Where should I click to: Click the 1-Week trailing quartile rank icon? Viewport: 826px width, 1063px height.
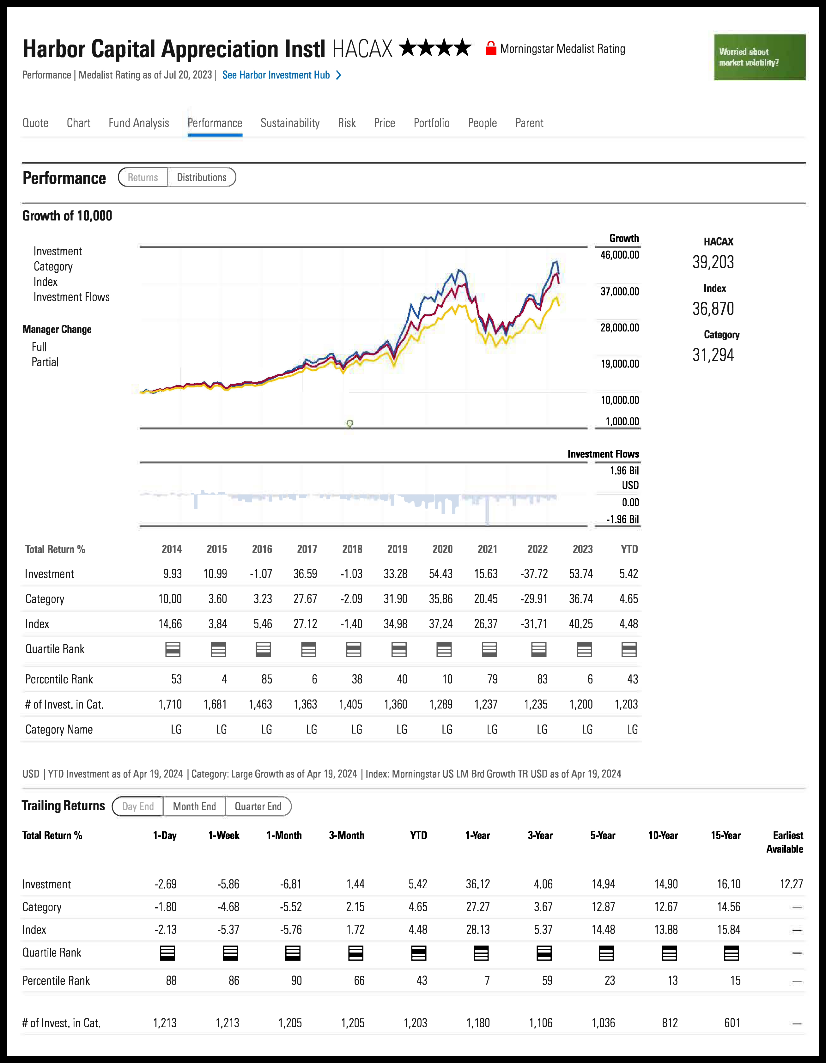[x=231, y=953]
